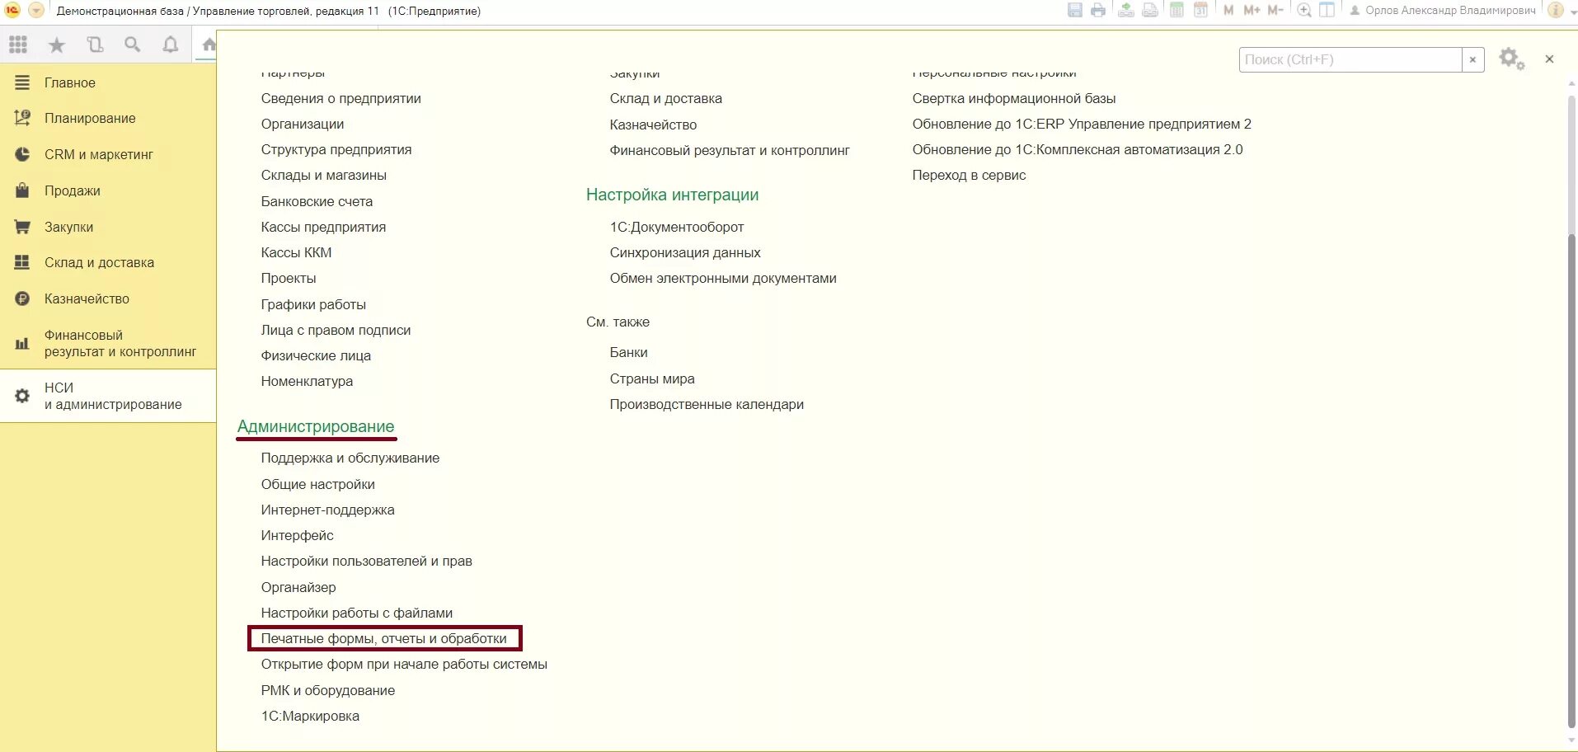Click the Print icon in title bar
This screenshot has height=752, width=1578.
coord(1098,10)
